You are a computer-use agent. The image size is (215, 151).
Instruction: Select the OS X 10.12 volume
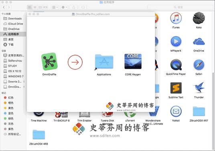[x=13, y=71]
